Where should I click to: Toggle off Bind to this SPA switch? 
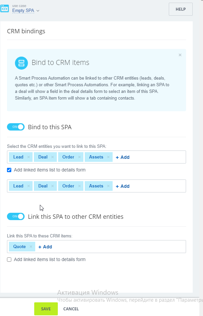[x=16, y=127]
